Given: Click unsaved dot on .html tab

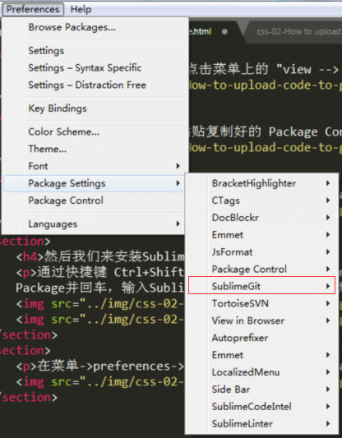Looking at the screenshot, I should tap(224, 32).
